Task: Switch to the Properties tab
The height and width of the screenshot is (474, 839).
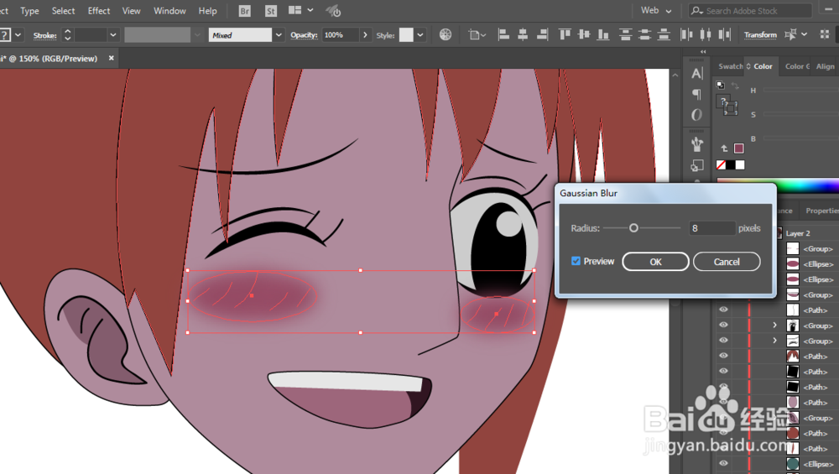Action: (822, 211)
